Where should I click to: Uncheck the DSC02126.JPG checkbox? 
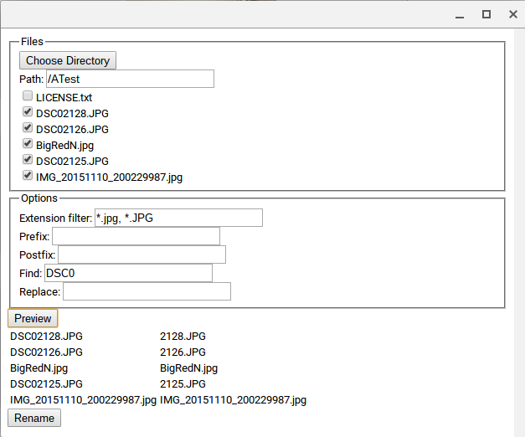[28, 127]
